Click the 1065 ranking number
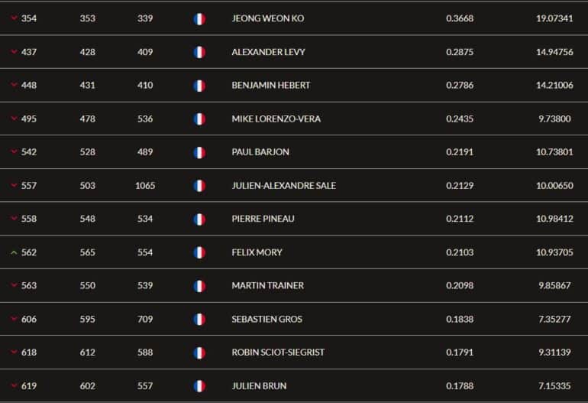Viewport: 588px width, 403px height. [145, 186]
